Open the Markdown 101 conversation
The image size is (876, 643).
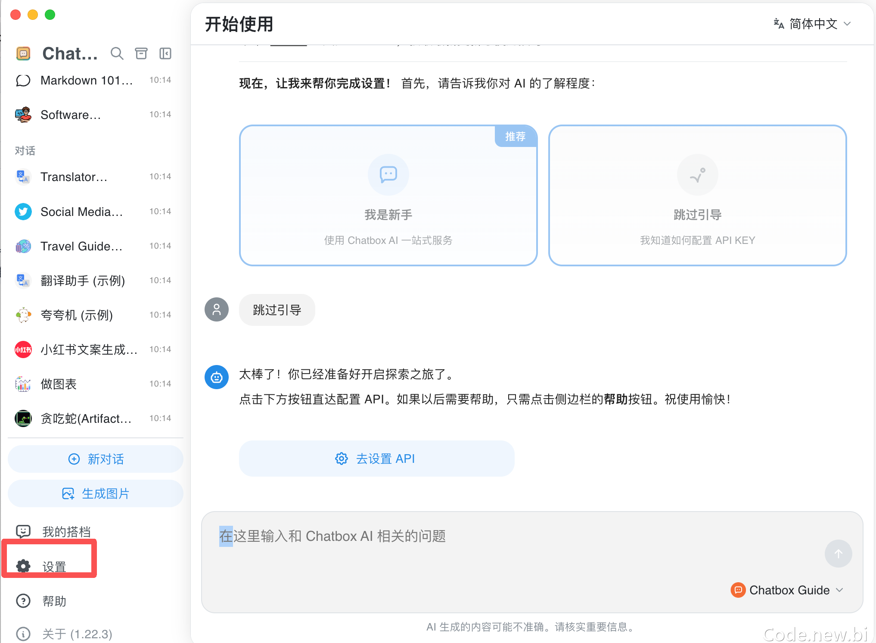tap(96, 81)
